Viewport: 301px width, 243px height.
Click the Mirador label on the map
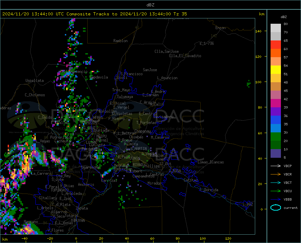coord(154,183)
